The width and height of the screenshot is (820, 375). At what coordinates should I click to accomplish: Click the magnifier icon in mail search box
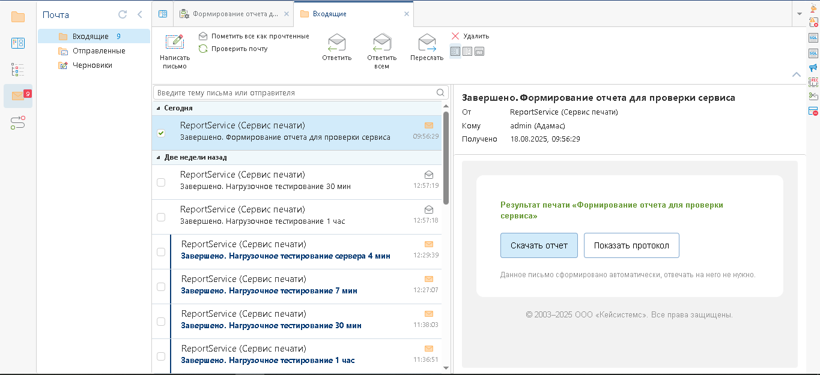[x=441, y=92]
